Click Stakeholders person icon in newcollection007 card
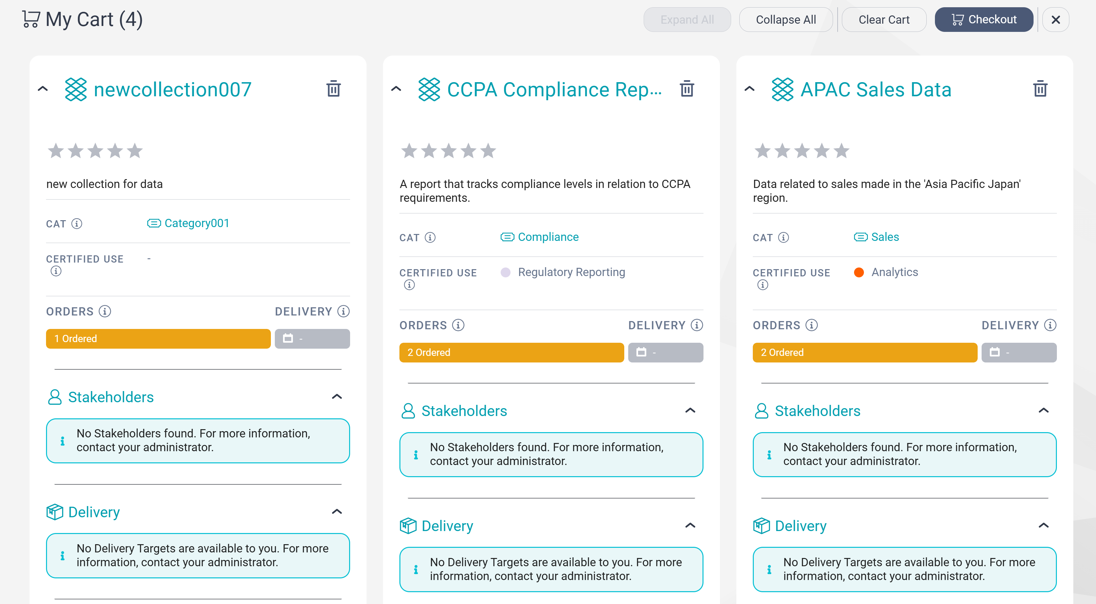 click(x=55, y=397)
